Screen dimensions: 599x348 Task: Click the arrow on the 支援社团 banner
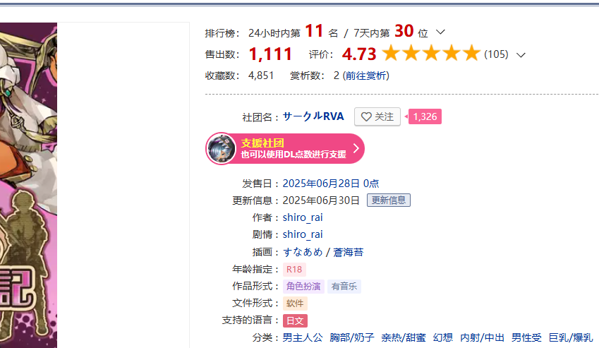click(356, 148)
